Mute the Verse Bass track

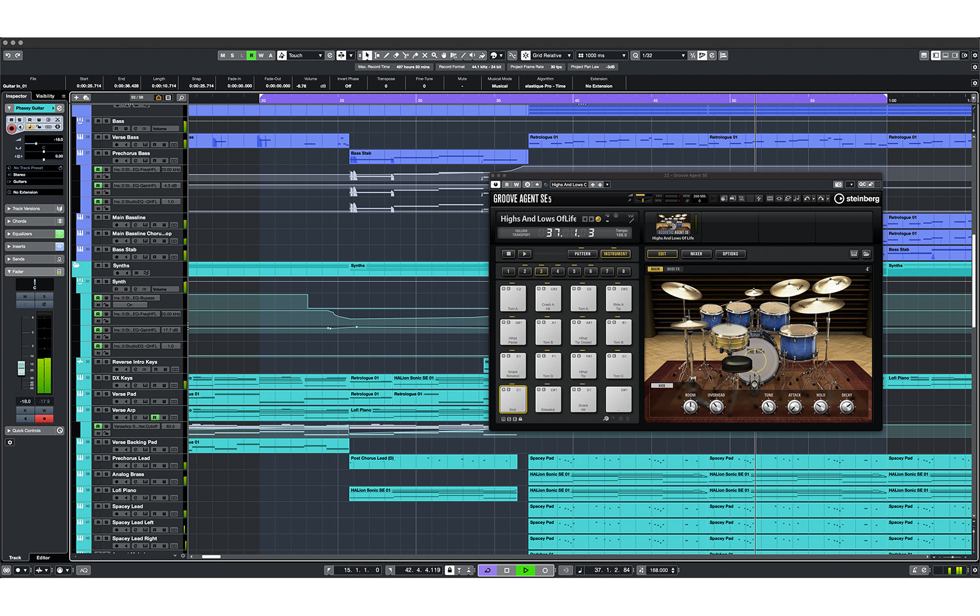coord(99,138)
